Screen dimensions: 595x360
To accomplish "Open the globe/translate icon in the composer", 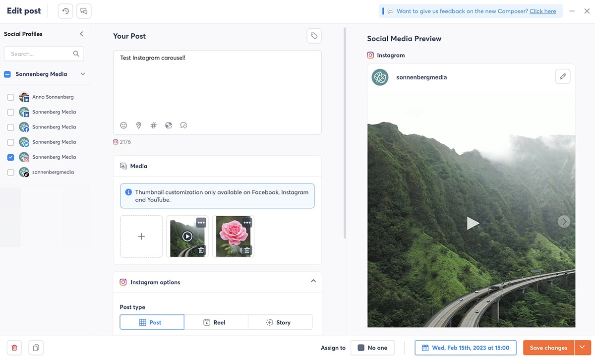I will (169, 125).
